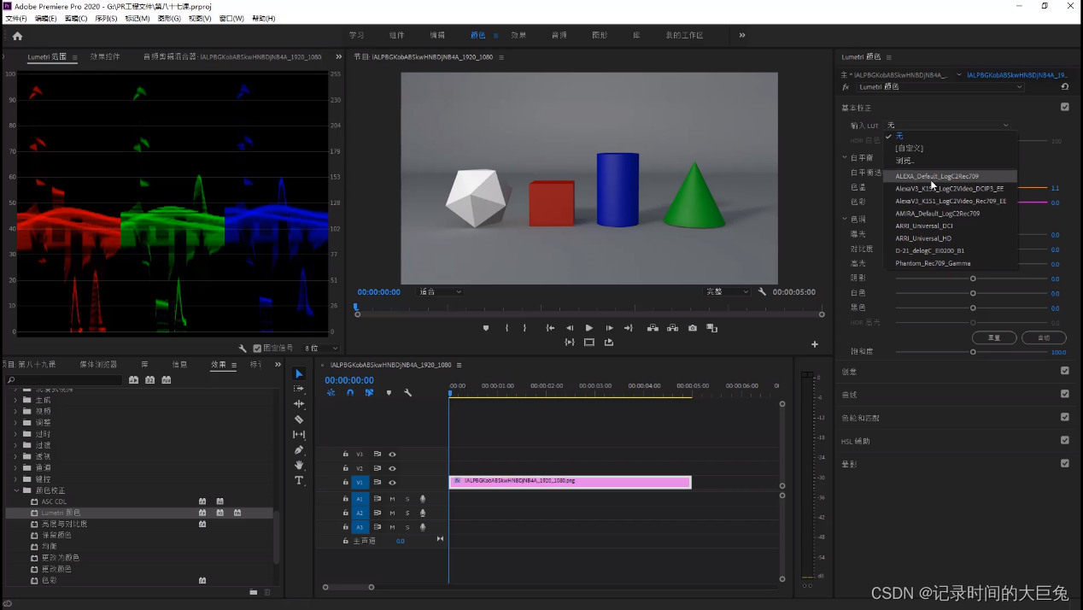Click Export Frame camera icon

pyautogui.click(x=693, y=328)
